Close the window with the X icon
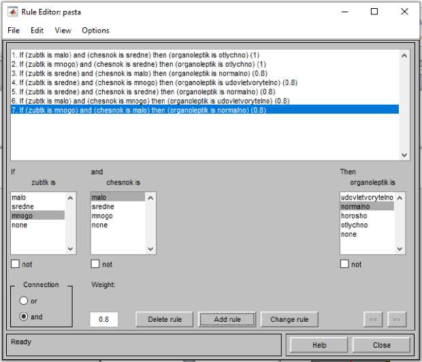The height and width of the screenshot is (362, 422). pos(404,12)
